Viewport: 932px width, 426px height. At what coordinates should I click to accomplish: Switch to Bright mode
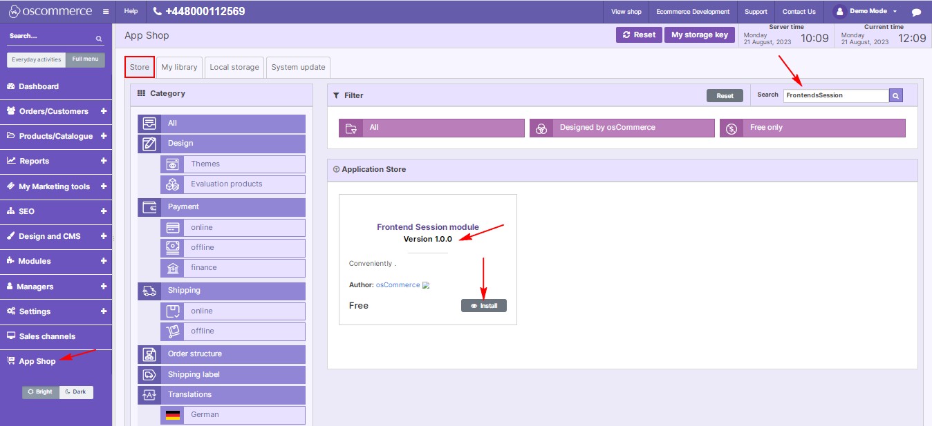point(41,392)
